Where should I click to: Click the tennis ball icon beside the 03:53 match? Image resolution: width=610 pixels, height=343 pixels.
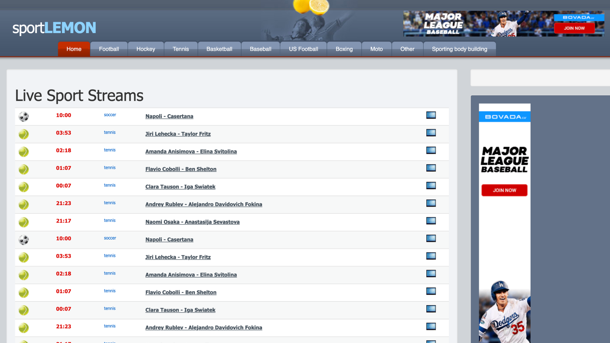click(x=24, y=134)
